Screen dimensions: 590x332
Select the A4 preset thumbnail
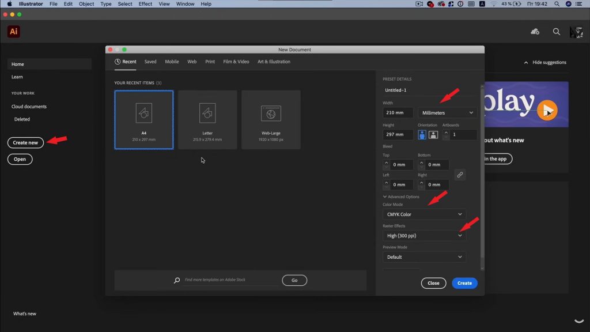pos(143,120)
